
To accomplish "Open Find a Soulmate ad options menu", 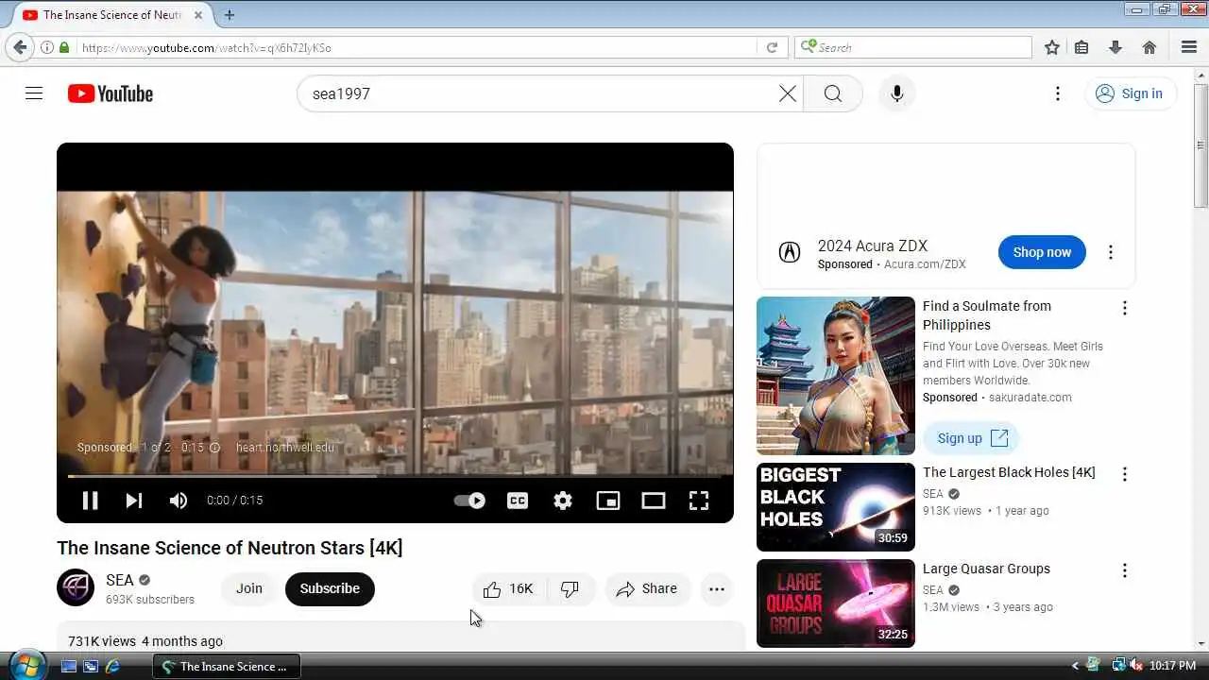I will click(x=1124, y=308).
